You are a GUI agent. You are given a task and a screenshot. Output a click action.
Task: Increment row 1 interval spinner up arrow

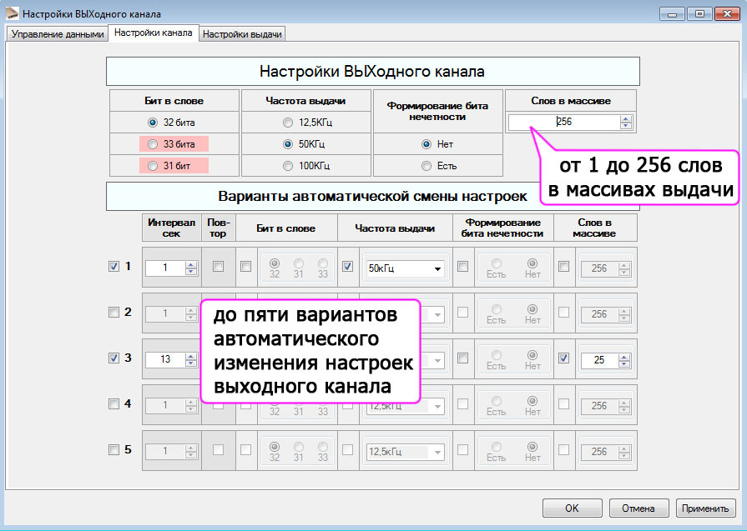[190, 264]
